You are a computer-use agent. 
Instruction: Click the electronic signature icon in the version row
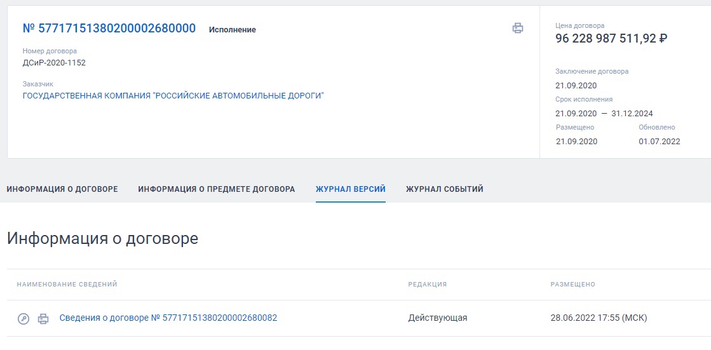pyautogui.click(x=23, y=319)
